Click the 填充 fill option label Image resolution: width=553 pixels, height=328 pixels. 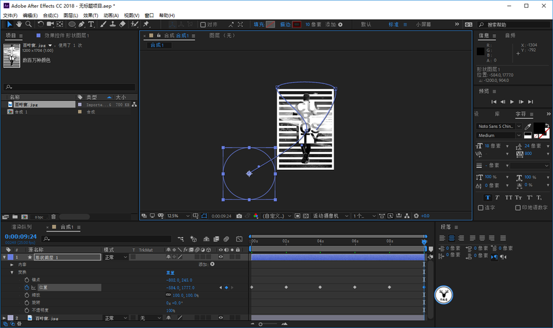(259, 25)
